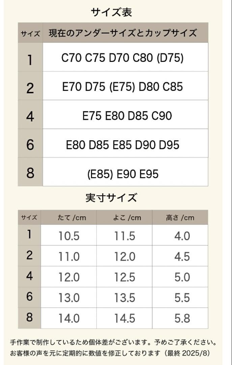Select the 12.0 value in よこ column
The height and width of the screenshot is (365, 232).
pos(124,257)
